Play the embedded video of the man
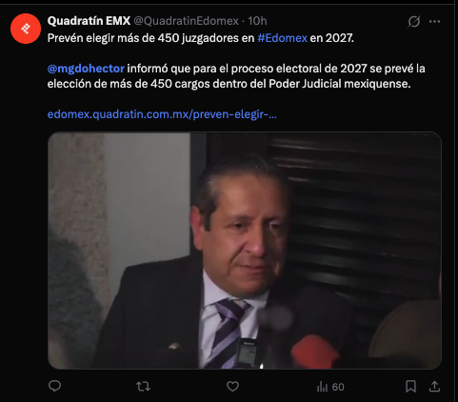This screenshot has height=402, width=458. point(245,251)
